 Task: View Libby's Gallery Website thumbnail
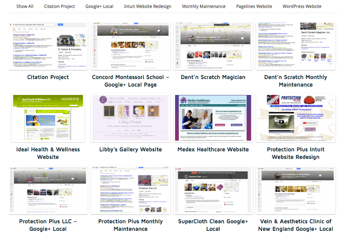pos(131,118)
